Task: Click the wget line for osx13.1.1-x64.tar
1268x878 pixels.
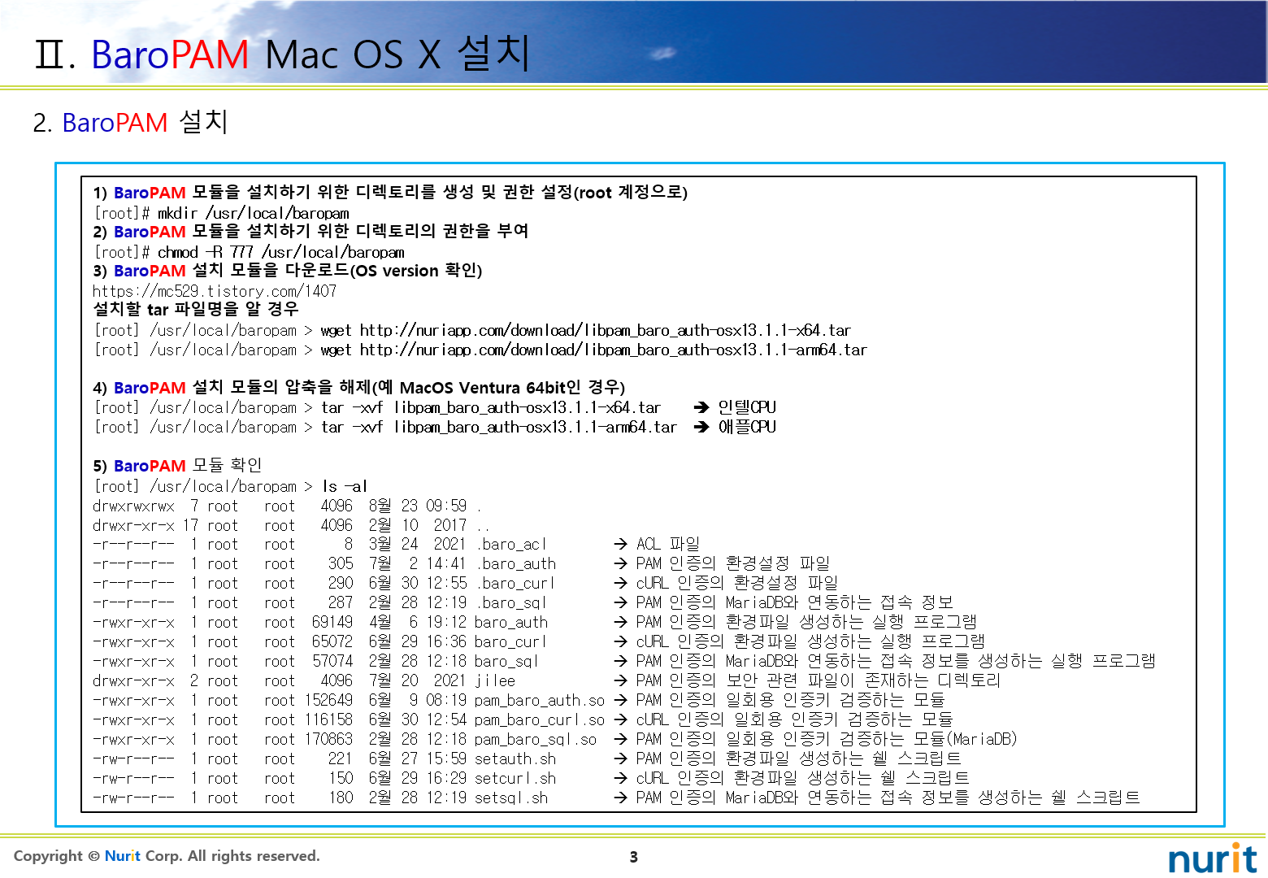Action: (472, 330)
